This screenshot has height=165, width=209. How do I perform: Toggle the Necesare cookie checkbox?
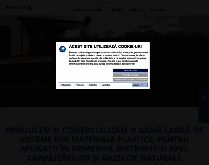pos(61,85)
